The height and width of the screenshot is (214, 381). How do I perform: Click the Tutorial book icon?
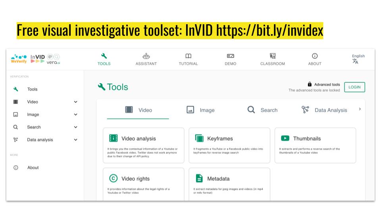[188, 56]
